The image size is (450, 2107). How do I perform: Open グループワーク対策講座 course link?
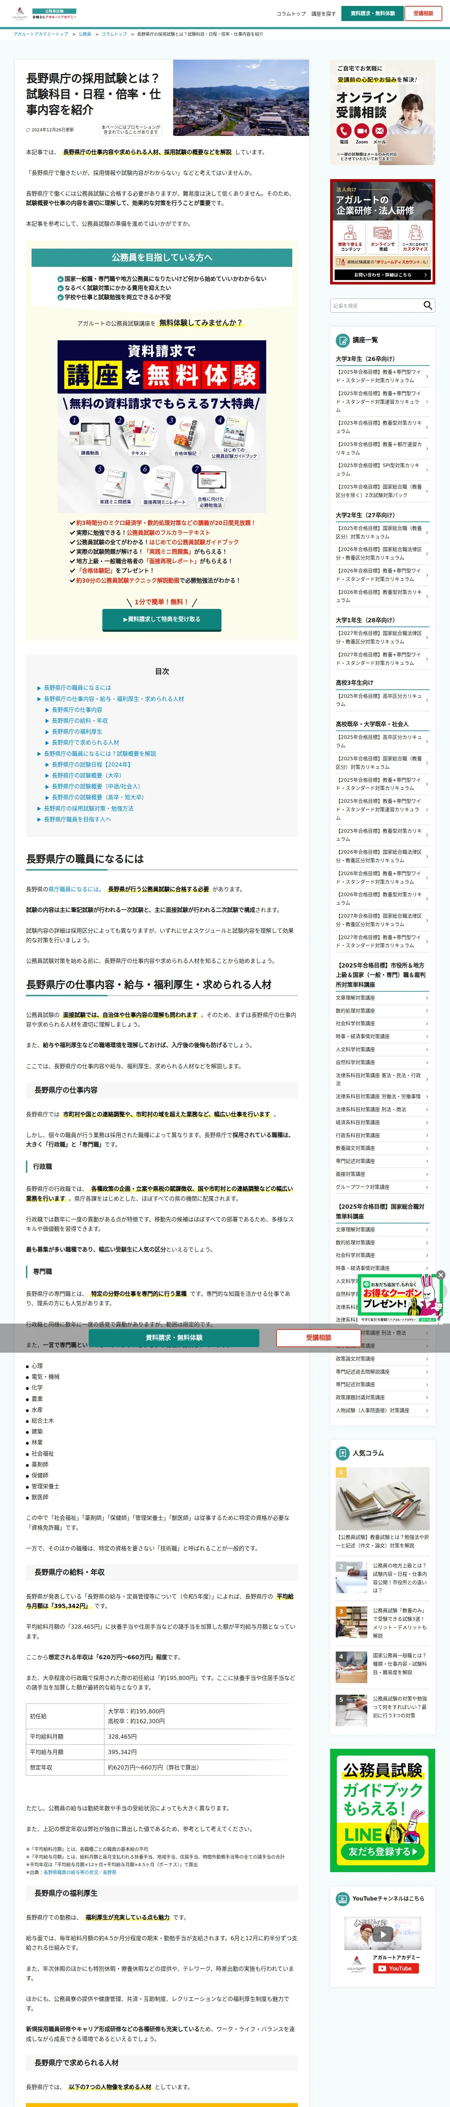pyautogui.click(x=382, y=1187)
